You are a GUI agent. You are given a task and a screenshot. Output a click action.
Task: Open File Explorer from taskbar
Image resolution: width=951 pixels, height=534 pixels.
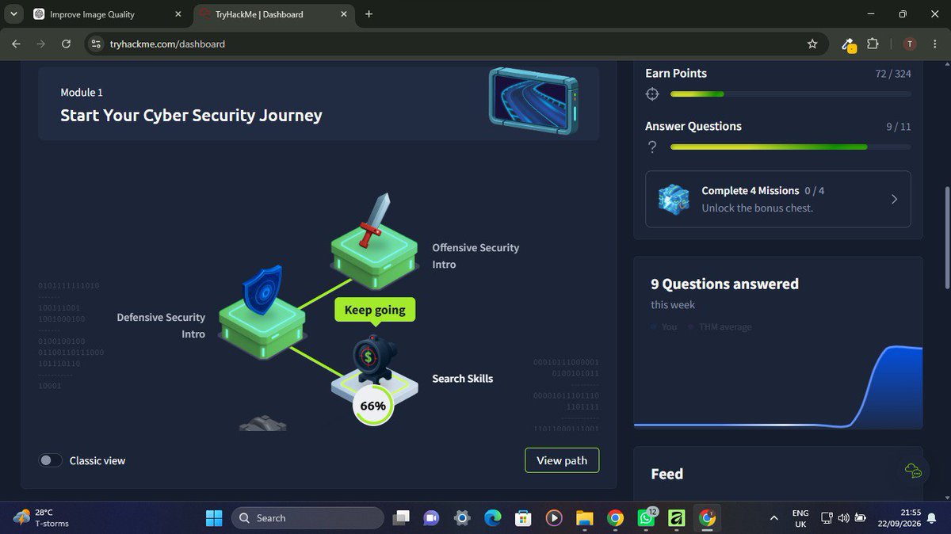584,518
